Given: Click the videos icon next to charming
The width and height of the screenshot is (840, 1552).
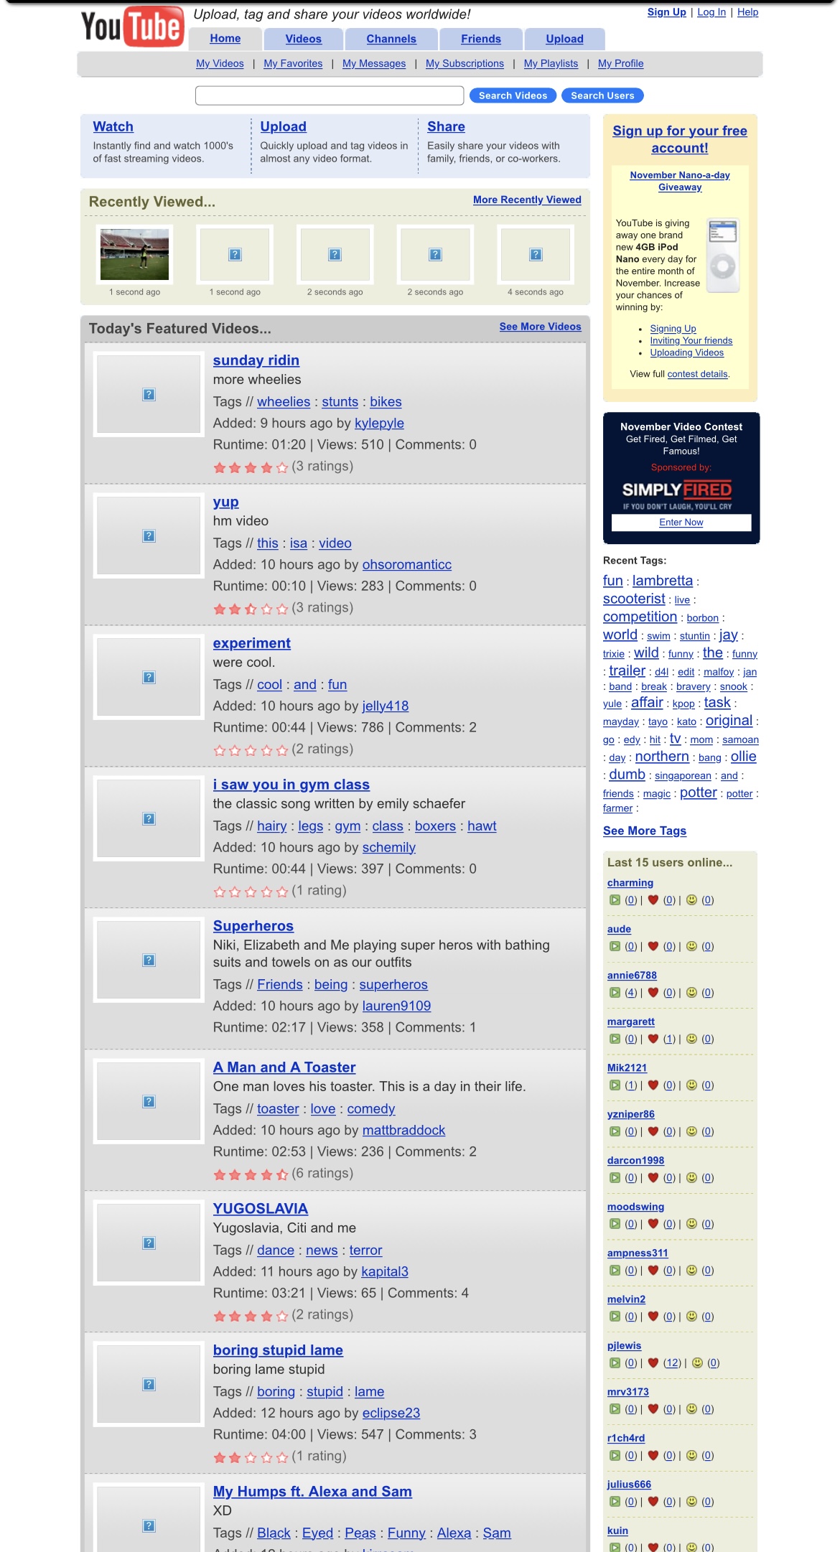Looking at the screenshot, I should click(615, 900).
